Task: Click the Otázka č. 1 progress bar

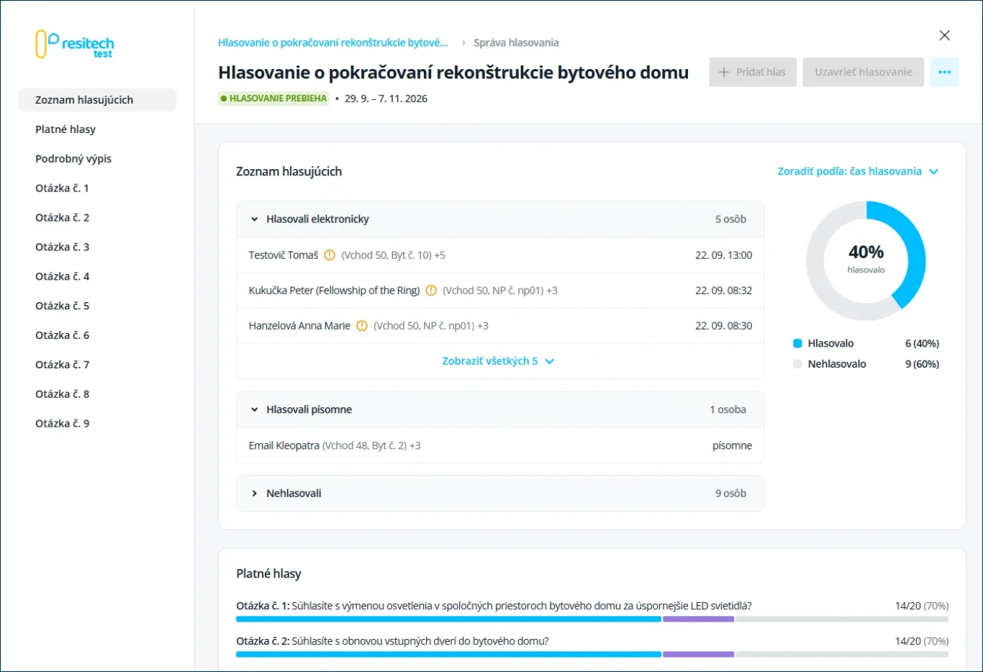Action: click(x=592, y=619)
